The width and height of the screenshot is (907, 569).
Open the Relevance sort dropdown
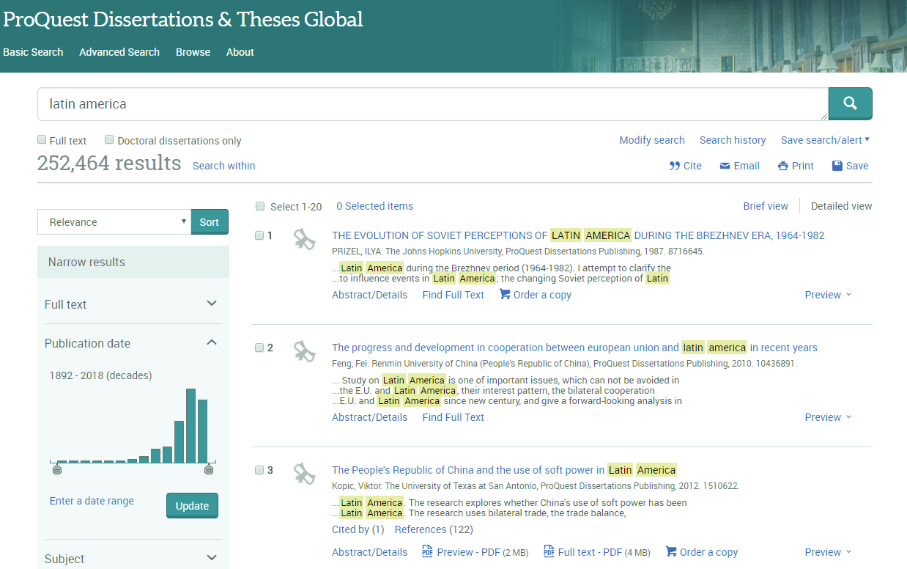click(x=114, y=222)
